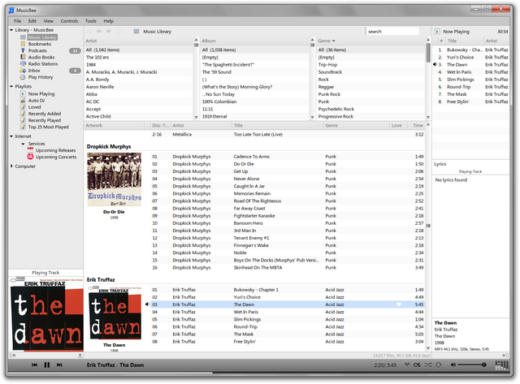Collapse the Playlists tree node
The width and height of the screenshot is (520, 384).
click(11, 87)
